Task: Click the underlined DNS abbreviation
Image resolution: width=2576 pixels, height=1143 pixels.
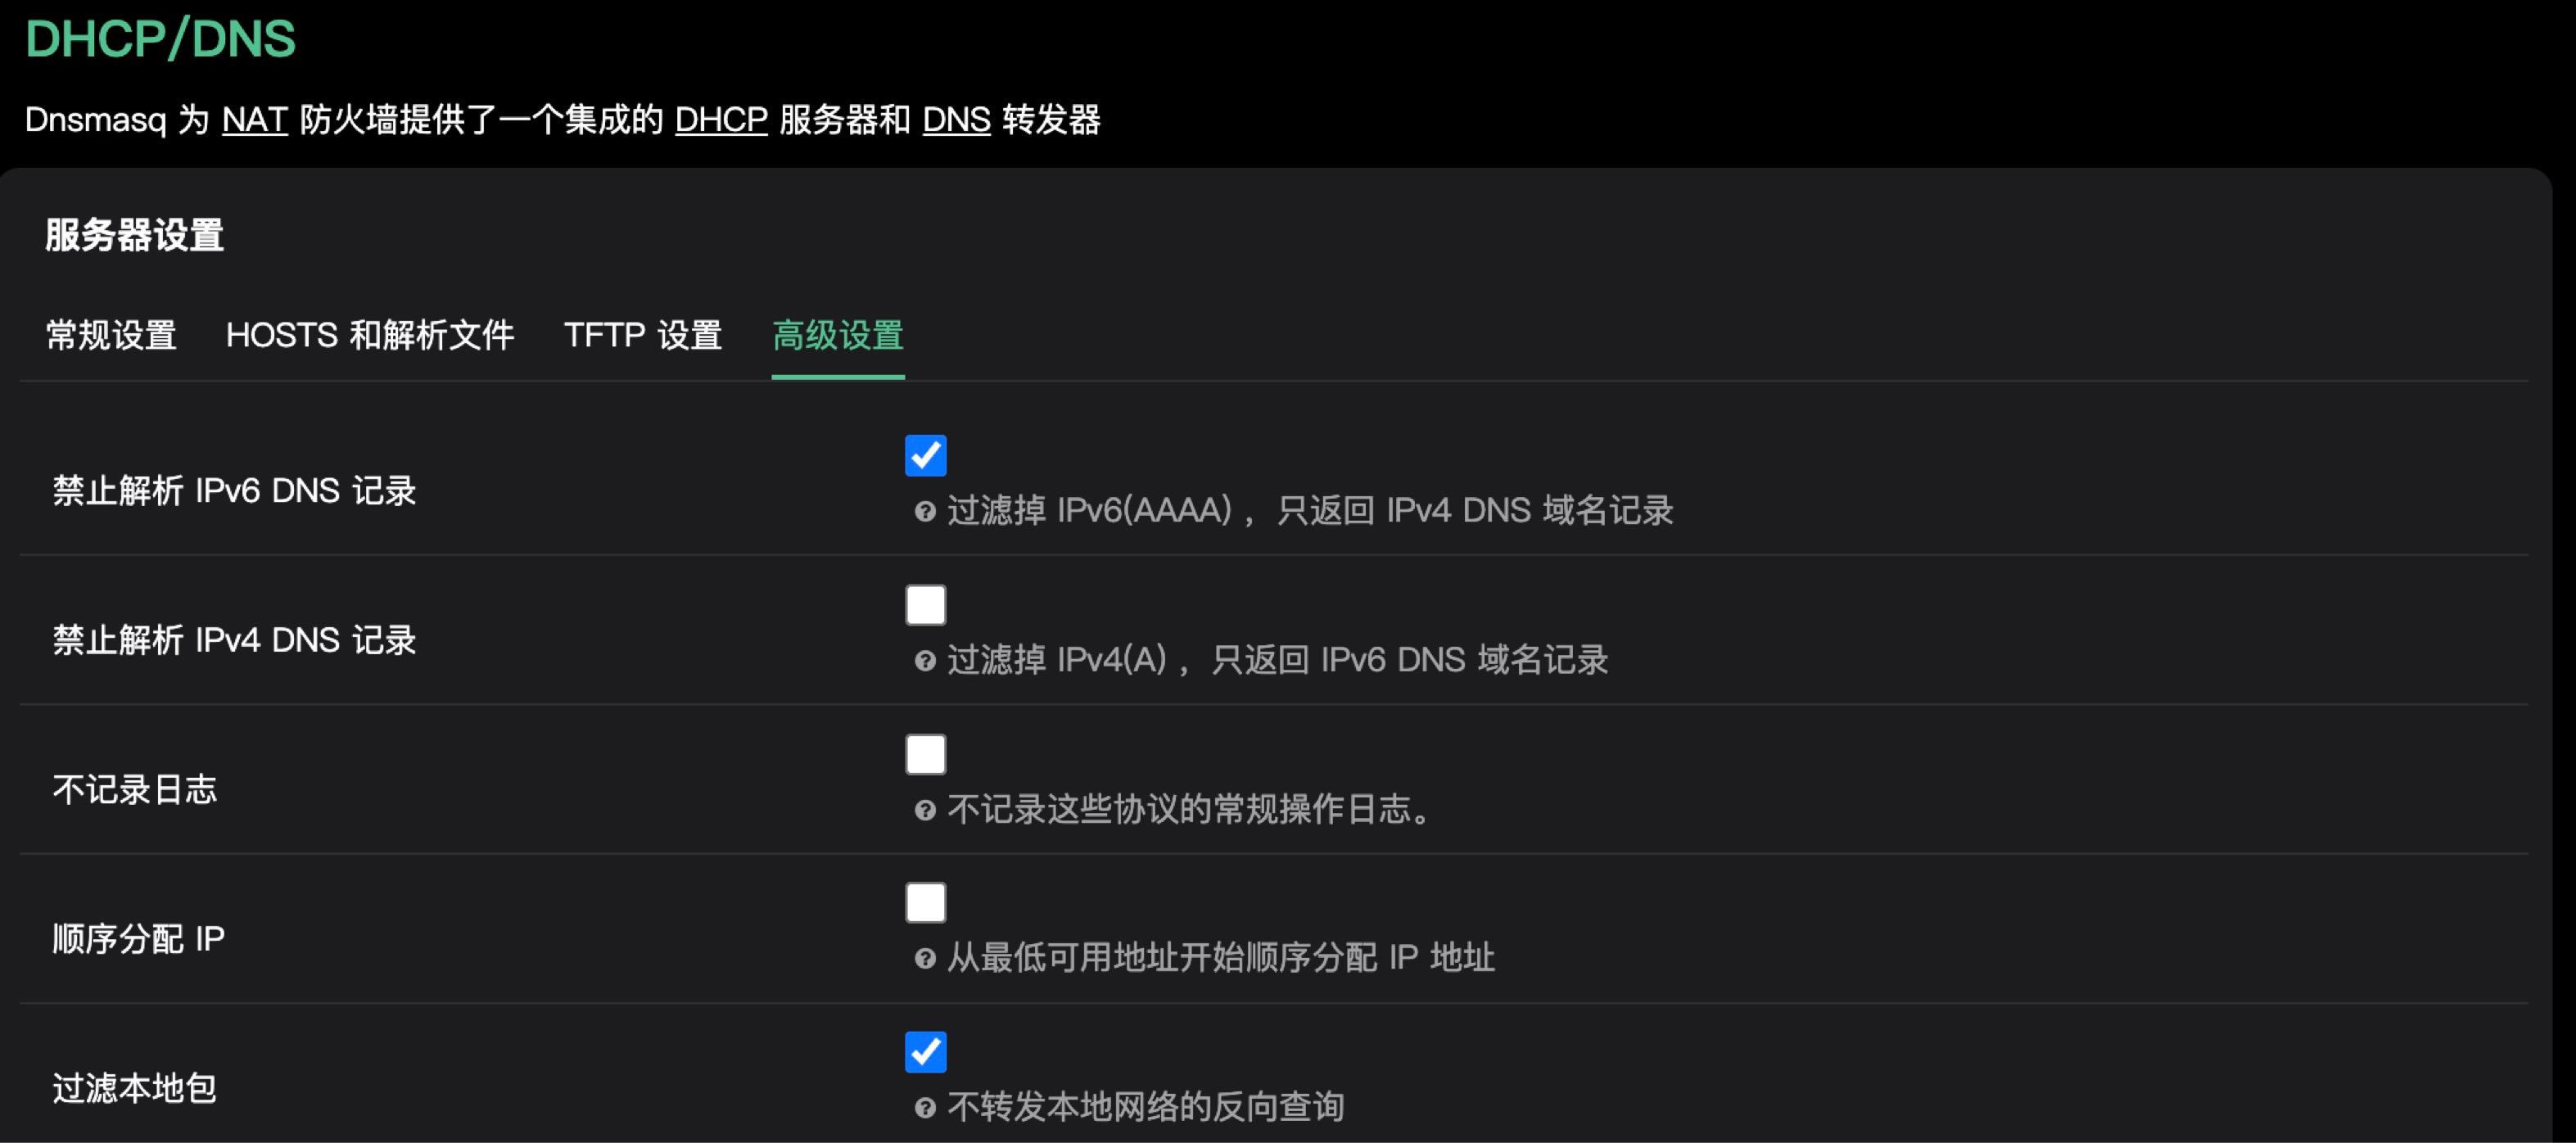Action: coord(956,120)
